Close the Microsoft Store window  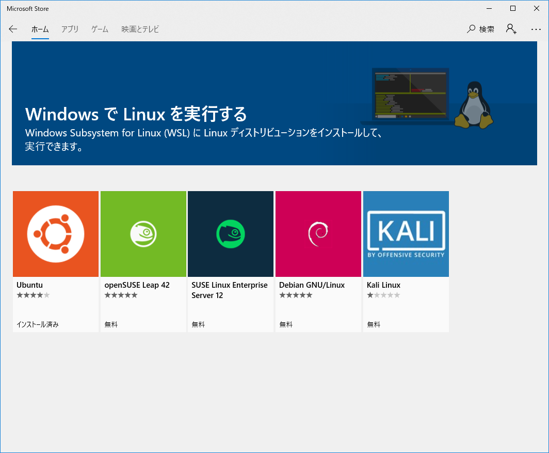coord(537,8)
